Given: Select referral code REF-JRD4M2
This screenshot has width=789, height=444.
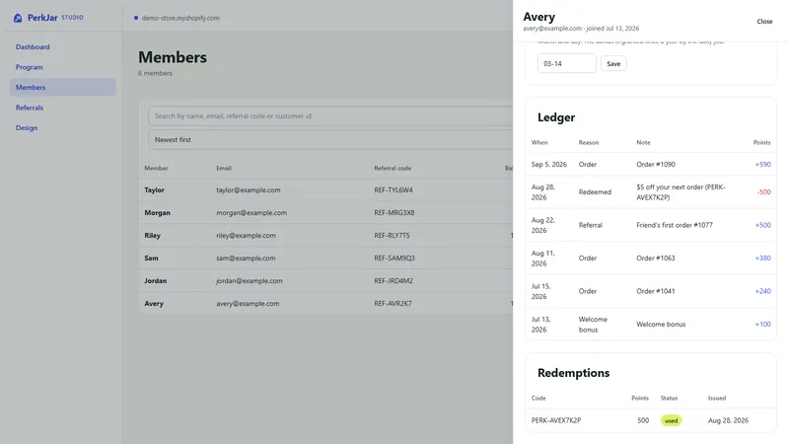Looking at the screenshot, I should 393,280.
